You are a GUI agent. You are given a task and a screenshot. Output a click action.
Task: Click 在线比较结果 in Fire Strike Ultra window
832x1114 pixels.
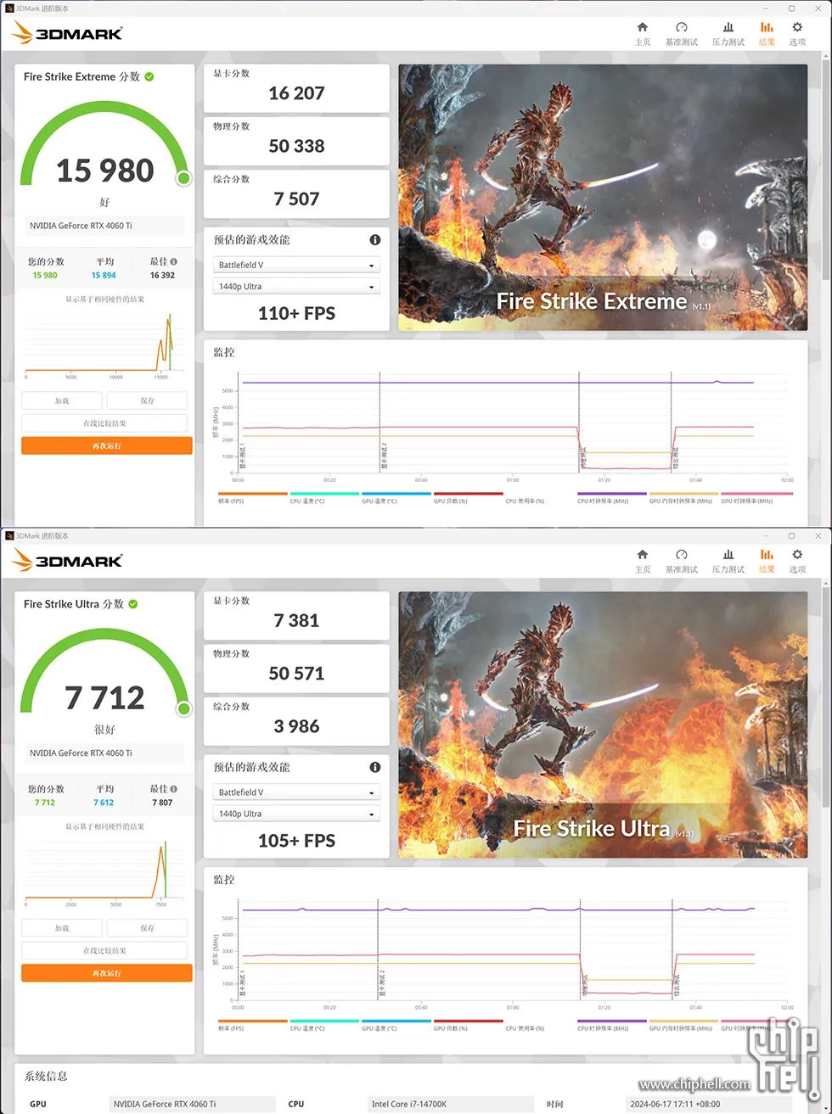point(104,951)
